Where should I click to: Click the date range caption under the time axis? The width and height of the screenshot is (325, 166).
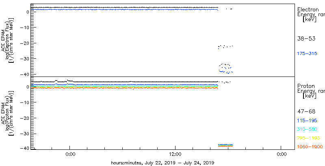tap(162, 162)
